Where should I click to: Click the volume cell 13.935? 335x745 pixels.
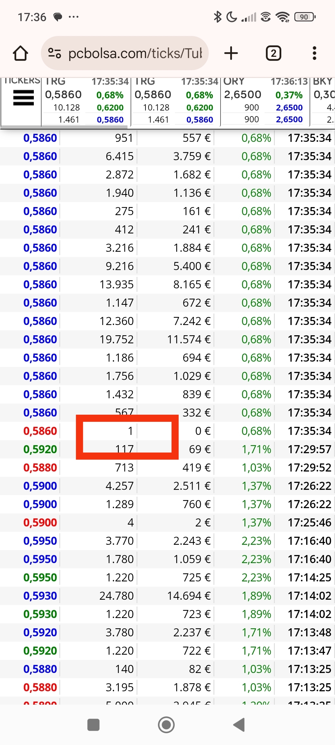click(117, 284)
